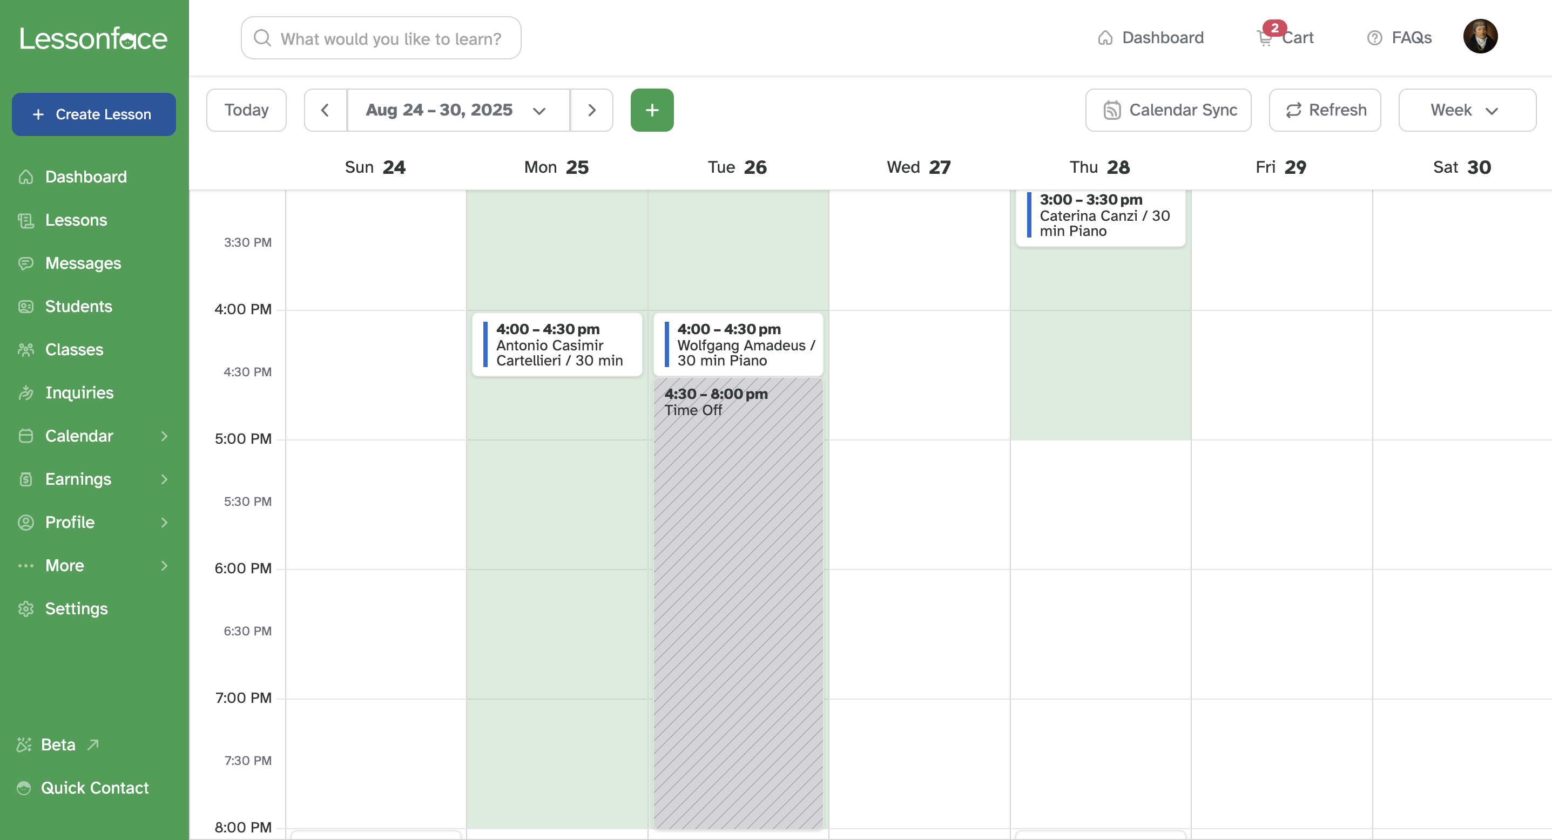Open the Beta link in the sidebar

click(x=57, y=744)
